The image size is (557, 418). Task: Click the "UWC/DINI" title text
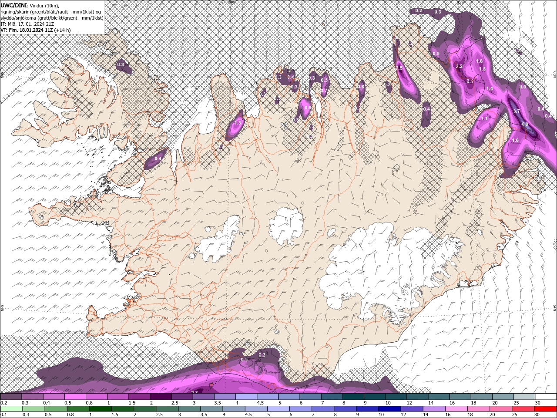click(x=13, y=5)
